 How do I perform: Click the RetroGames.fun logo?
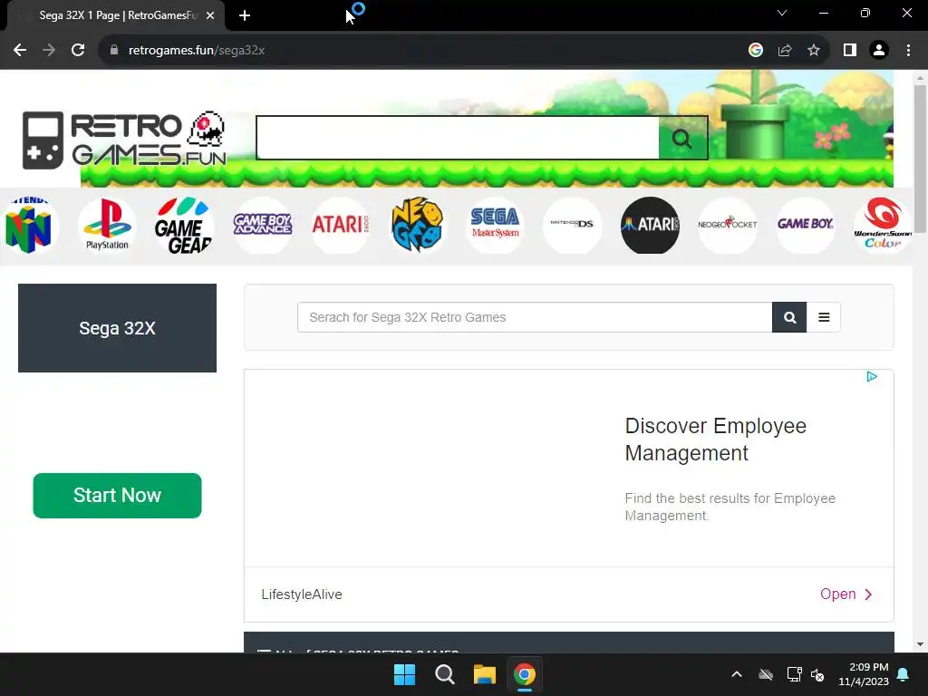124,140
